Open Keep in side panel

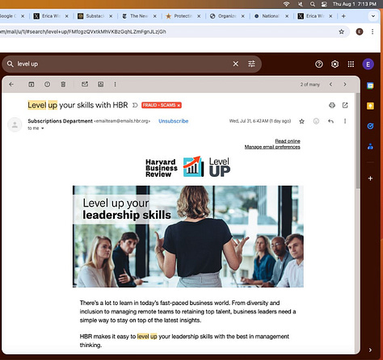[370, 106]
